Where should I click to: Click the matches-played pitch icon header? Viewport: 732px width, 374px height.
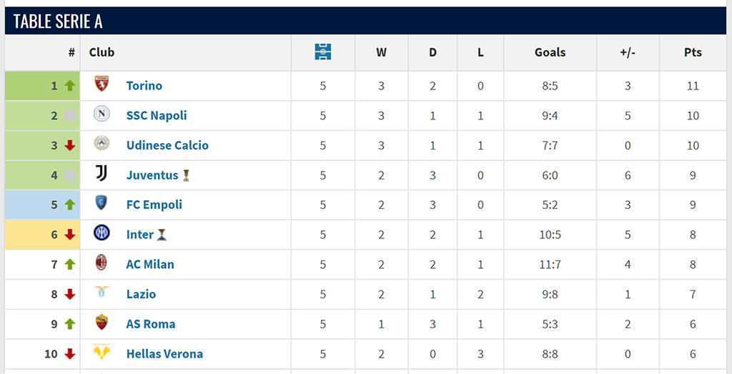click(323, 51)
